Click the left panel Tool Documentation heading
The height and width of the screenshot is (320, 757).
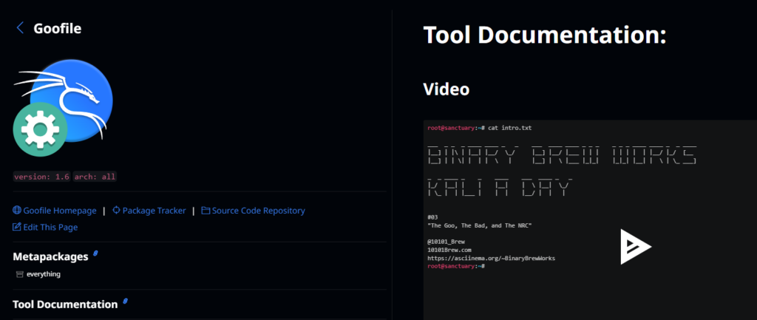(x=65, y=304)
